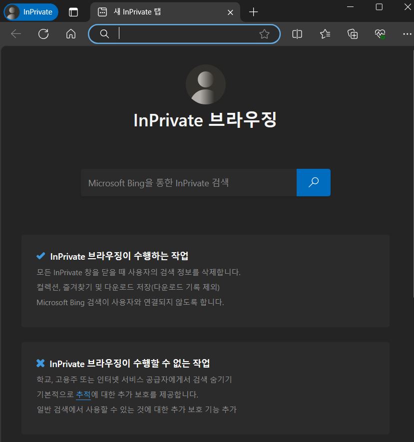Click the blue checkmark icon

pos(41,256)
